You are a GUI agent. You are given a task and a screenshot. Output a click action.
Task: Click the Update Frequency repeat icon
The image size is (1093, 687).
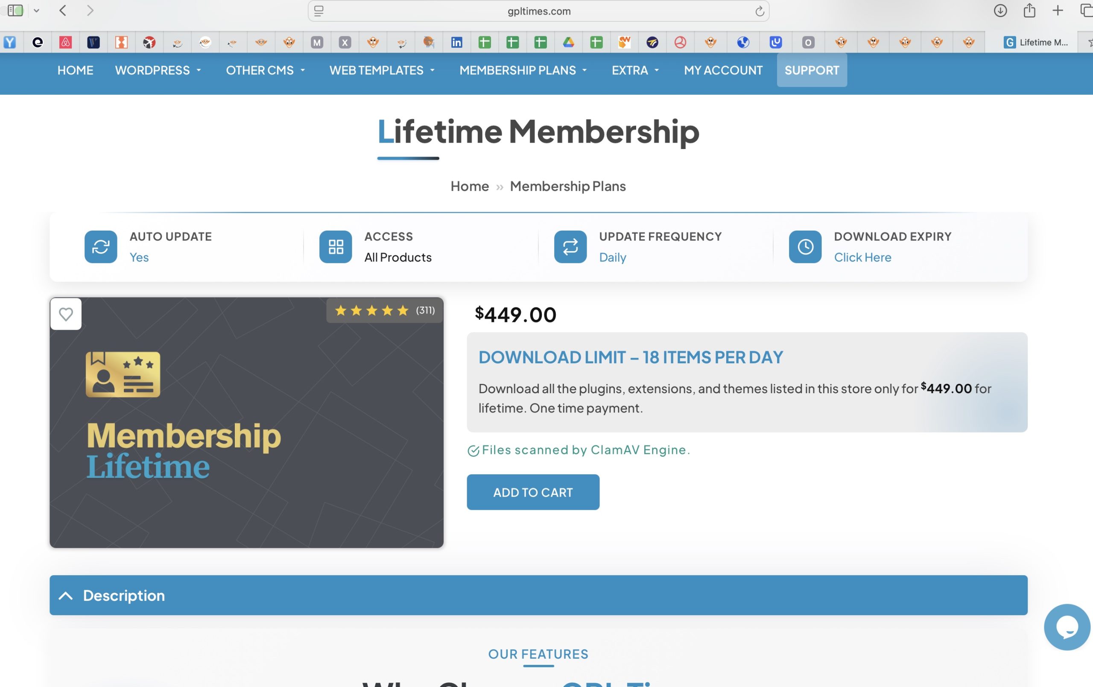pos(570,246)
